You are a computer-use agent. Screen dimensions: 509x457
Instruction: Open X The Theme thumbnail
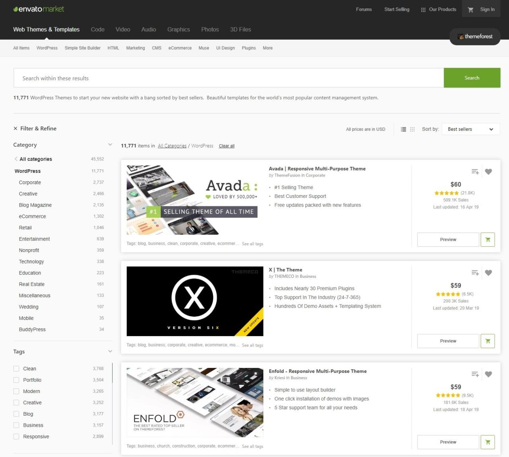195,301
